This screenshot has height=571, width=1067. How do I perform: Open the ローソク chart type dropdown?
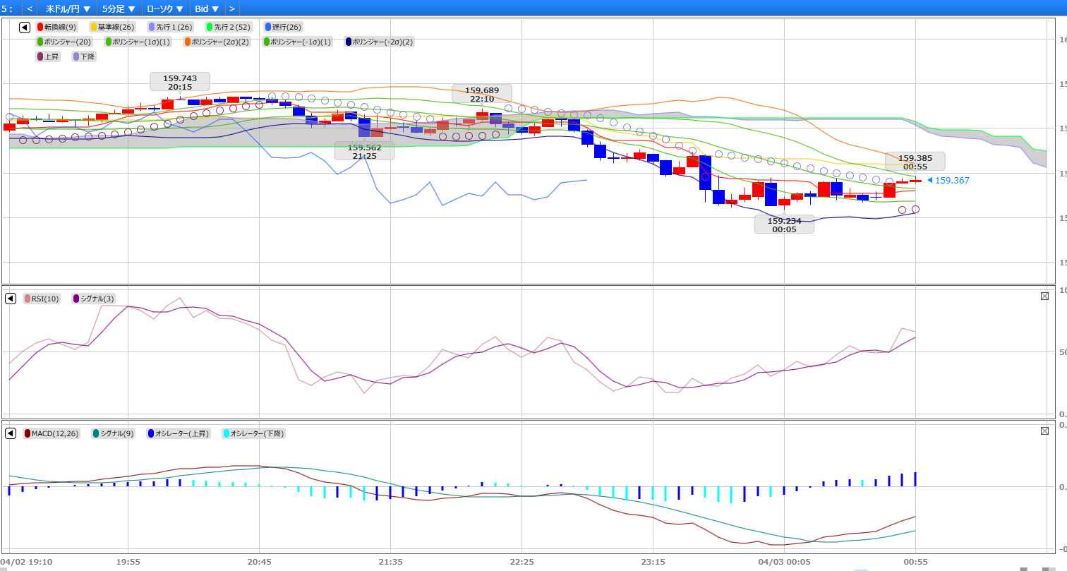(x=165, y=8)
